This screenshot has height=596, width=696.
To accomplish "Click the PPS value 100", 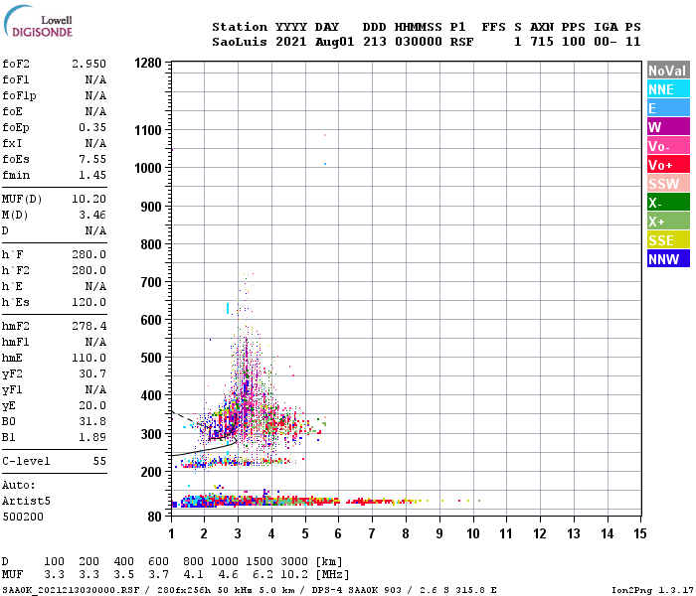I will pyautogui.click(x=574, y=42).
